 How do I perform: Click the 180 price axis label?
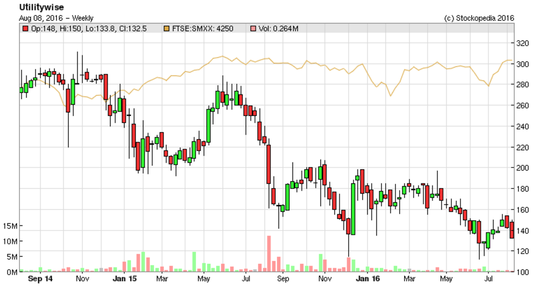pyautogui.click(x=522, y=189)
